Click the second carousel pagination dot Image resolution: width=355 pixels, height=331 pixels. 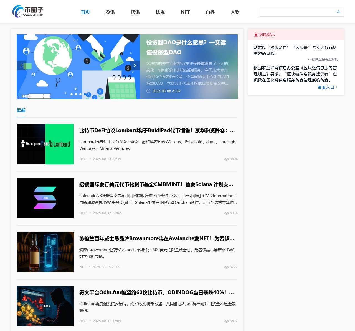coord(76,94)
